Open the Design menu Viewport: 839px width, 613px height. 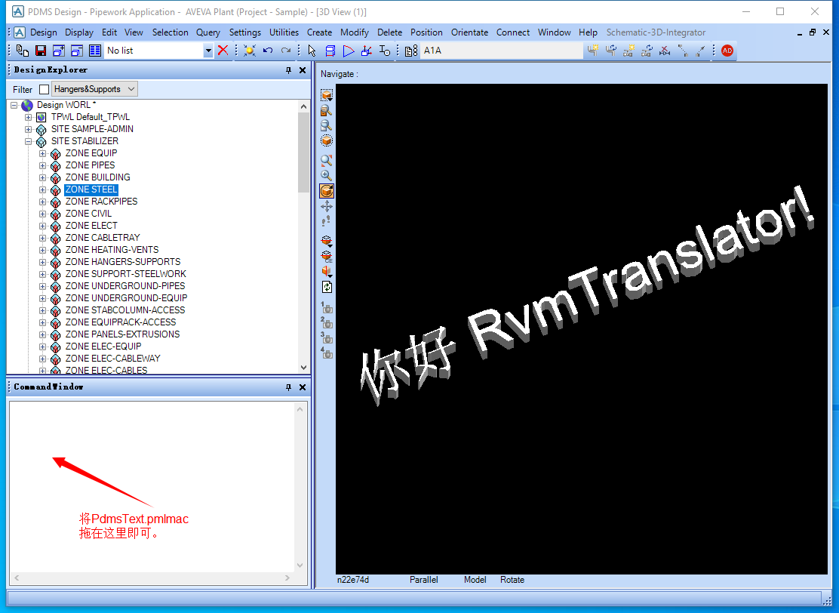click(x=43, y=32)
